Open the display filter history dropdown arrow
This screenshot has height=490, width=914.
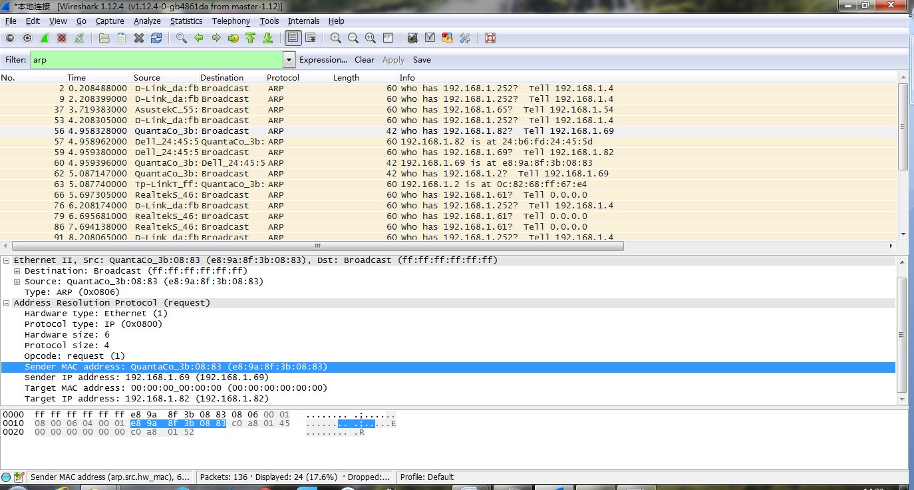click(x=289, y=60)
